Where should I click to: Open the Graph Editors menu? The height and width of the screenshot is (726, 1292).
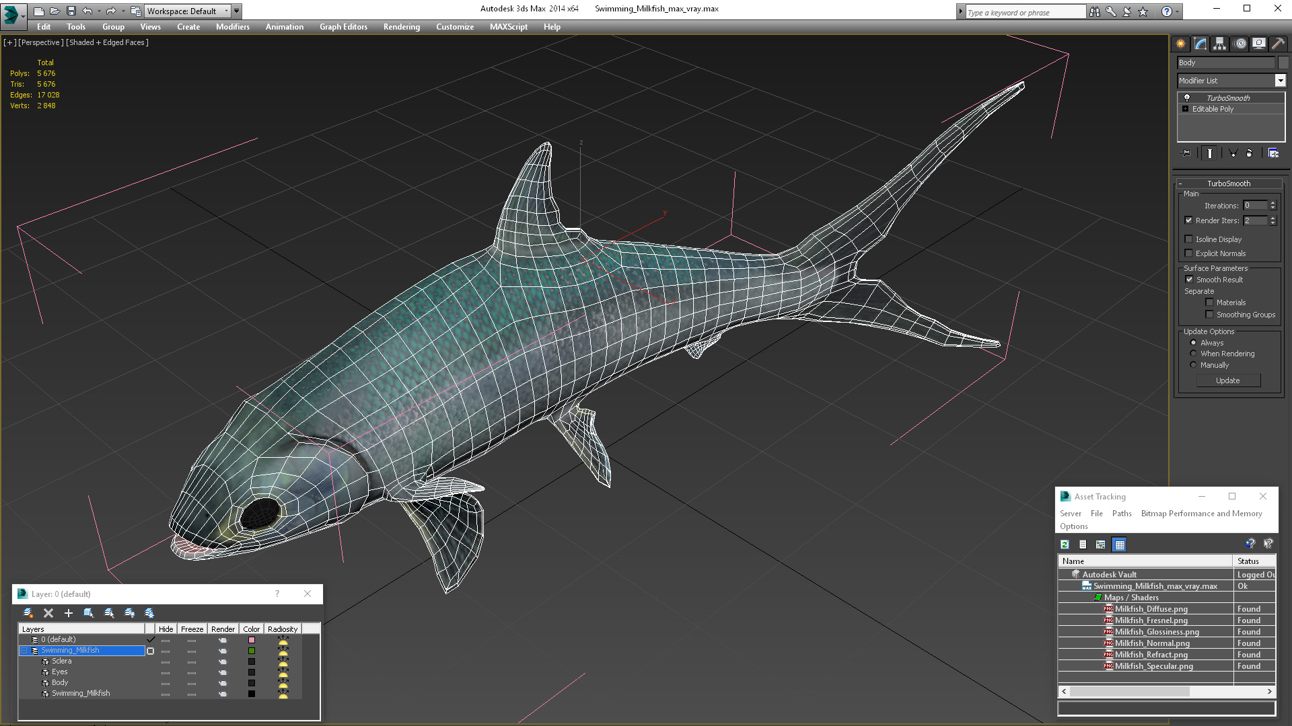point(343,27)
